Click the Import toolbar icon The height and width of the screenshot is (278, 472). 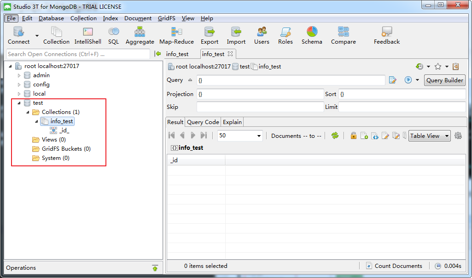pyautogui.click(x=236, y=35)
